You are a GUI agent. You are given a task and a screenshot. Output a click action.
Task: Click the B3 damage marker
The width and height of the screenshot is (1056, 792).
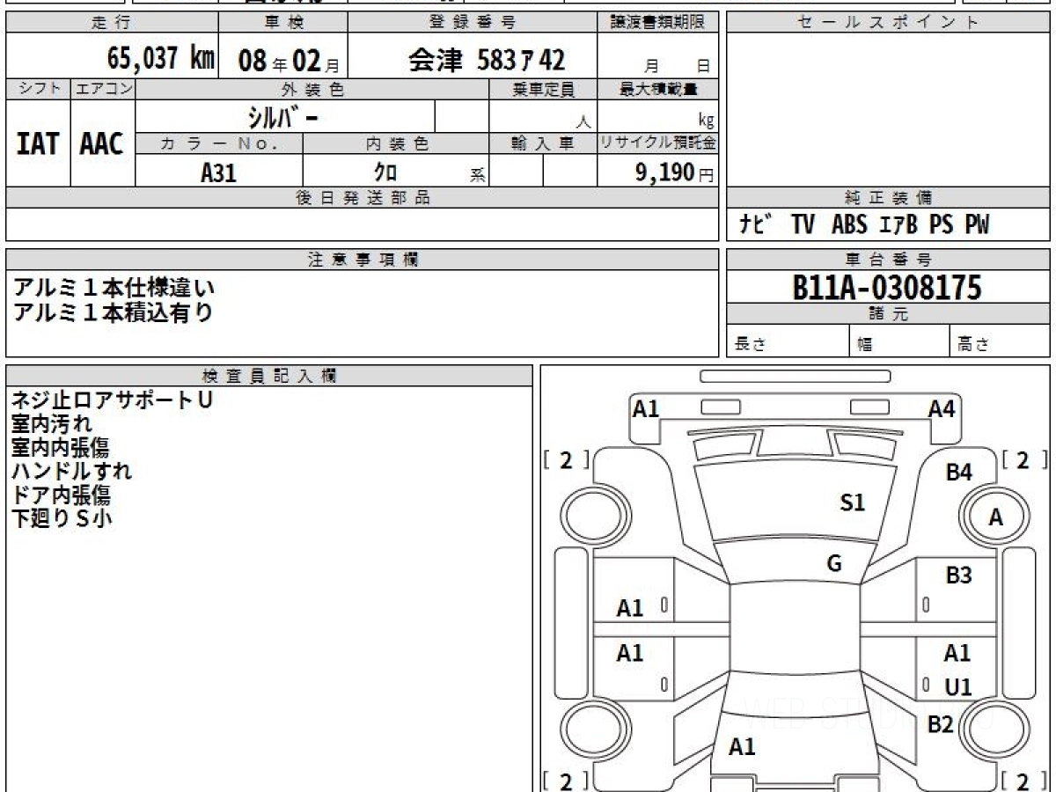pos(958,576)
